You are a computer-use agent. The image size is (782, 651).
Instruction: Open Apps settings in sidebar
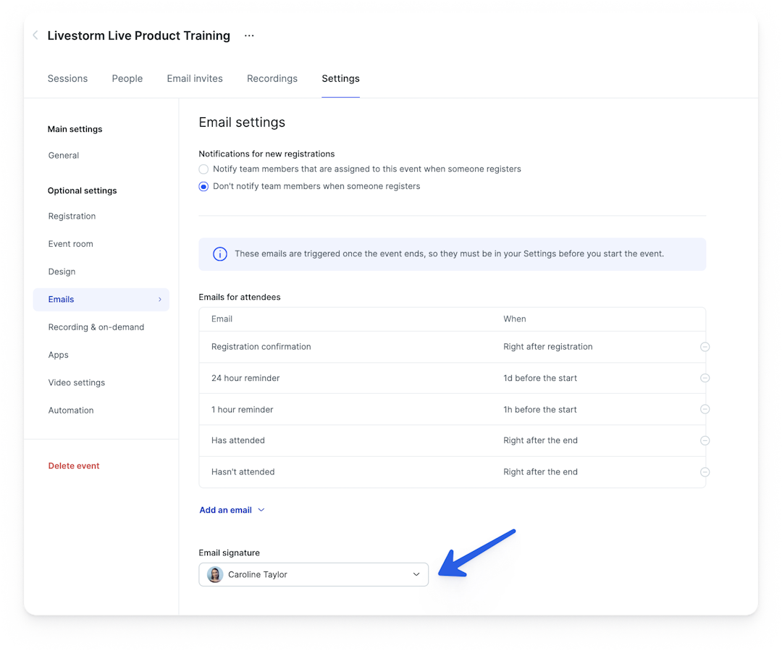point(59,355)
